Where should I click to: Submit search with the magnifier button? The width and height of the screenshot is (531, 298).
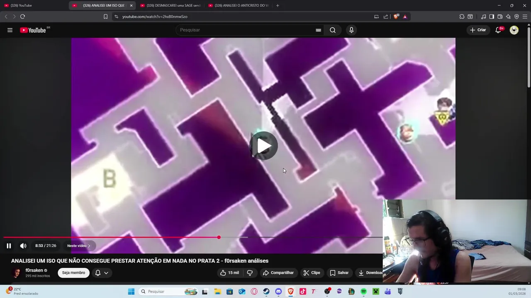pos(333,30)
